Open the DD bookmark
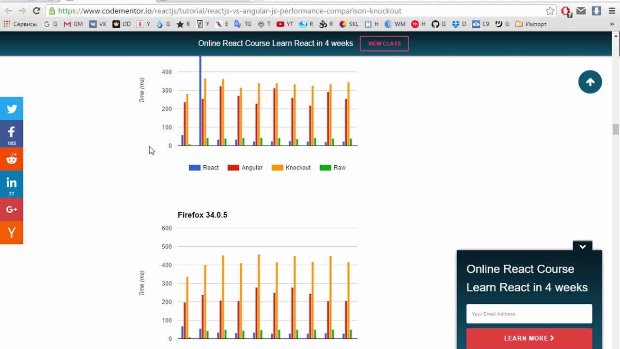The width and height of the screenshot is (620, 349). coord(122,24)
